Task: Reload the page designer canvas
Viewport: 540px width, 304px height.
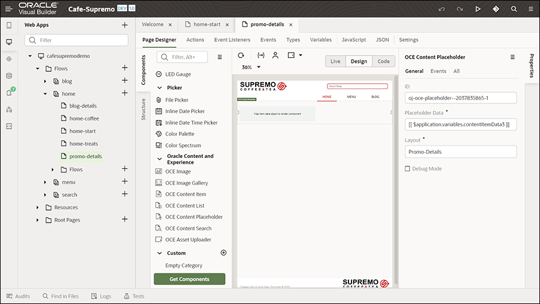Action: [x=241, y=55]
